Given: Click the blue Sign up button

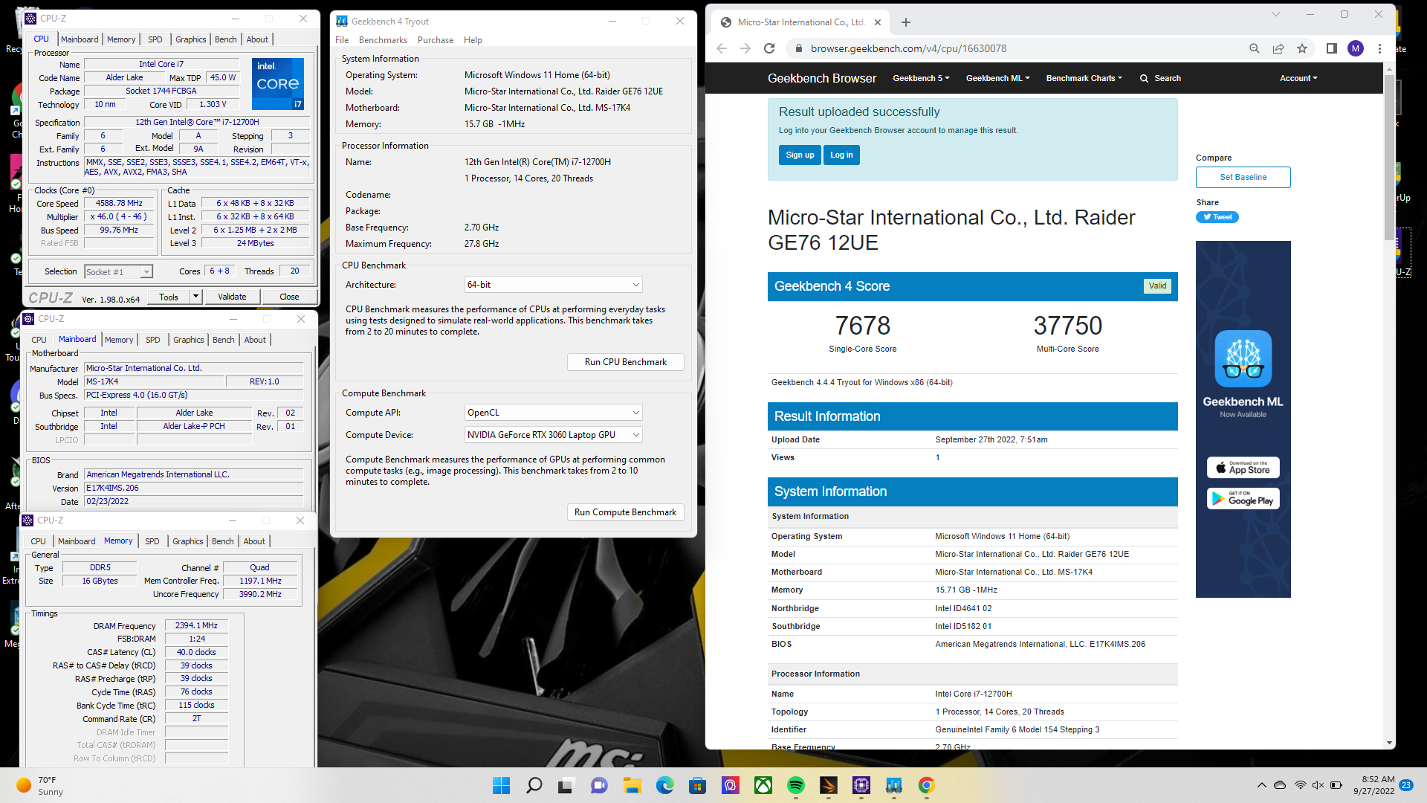Looking at the screenshot, I should tap(800, 155).
